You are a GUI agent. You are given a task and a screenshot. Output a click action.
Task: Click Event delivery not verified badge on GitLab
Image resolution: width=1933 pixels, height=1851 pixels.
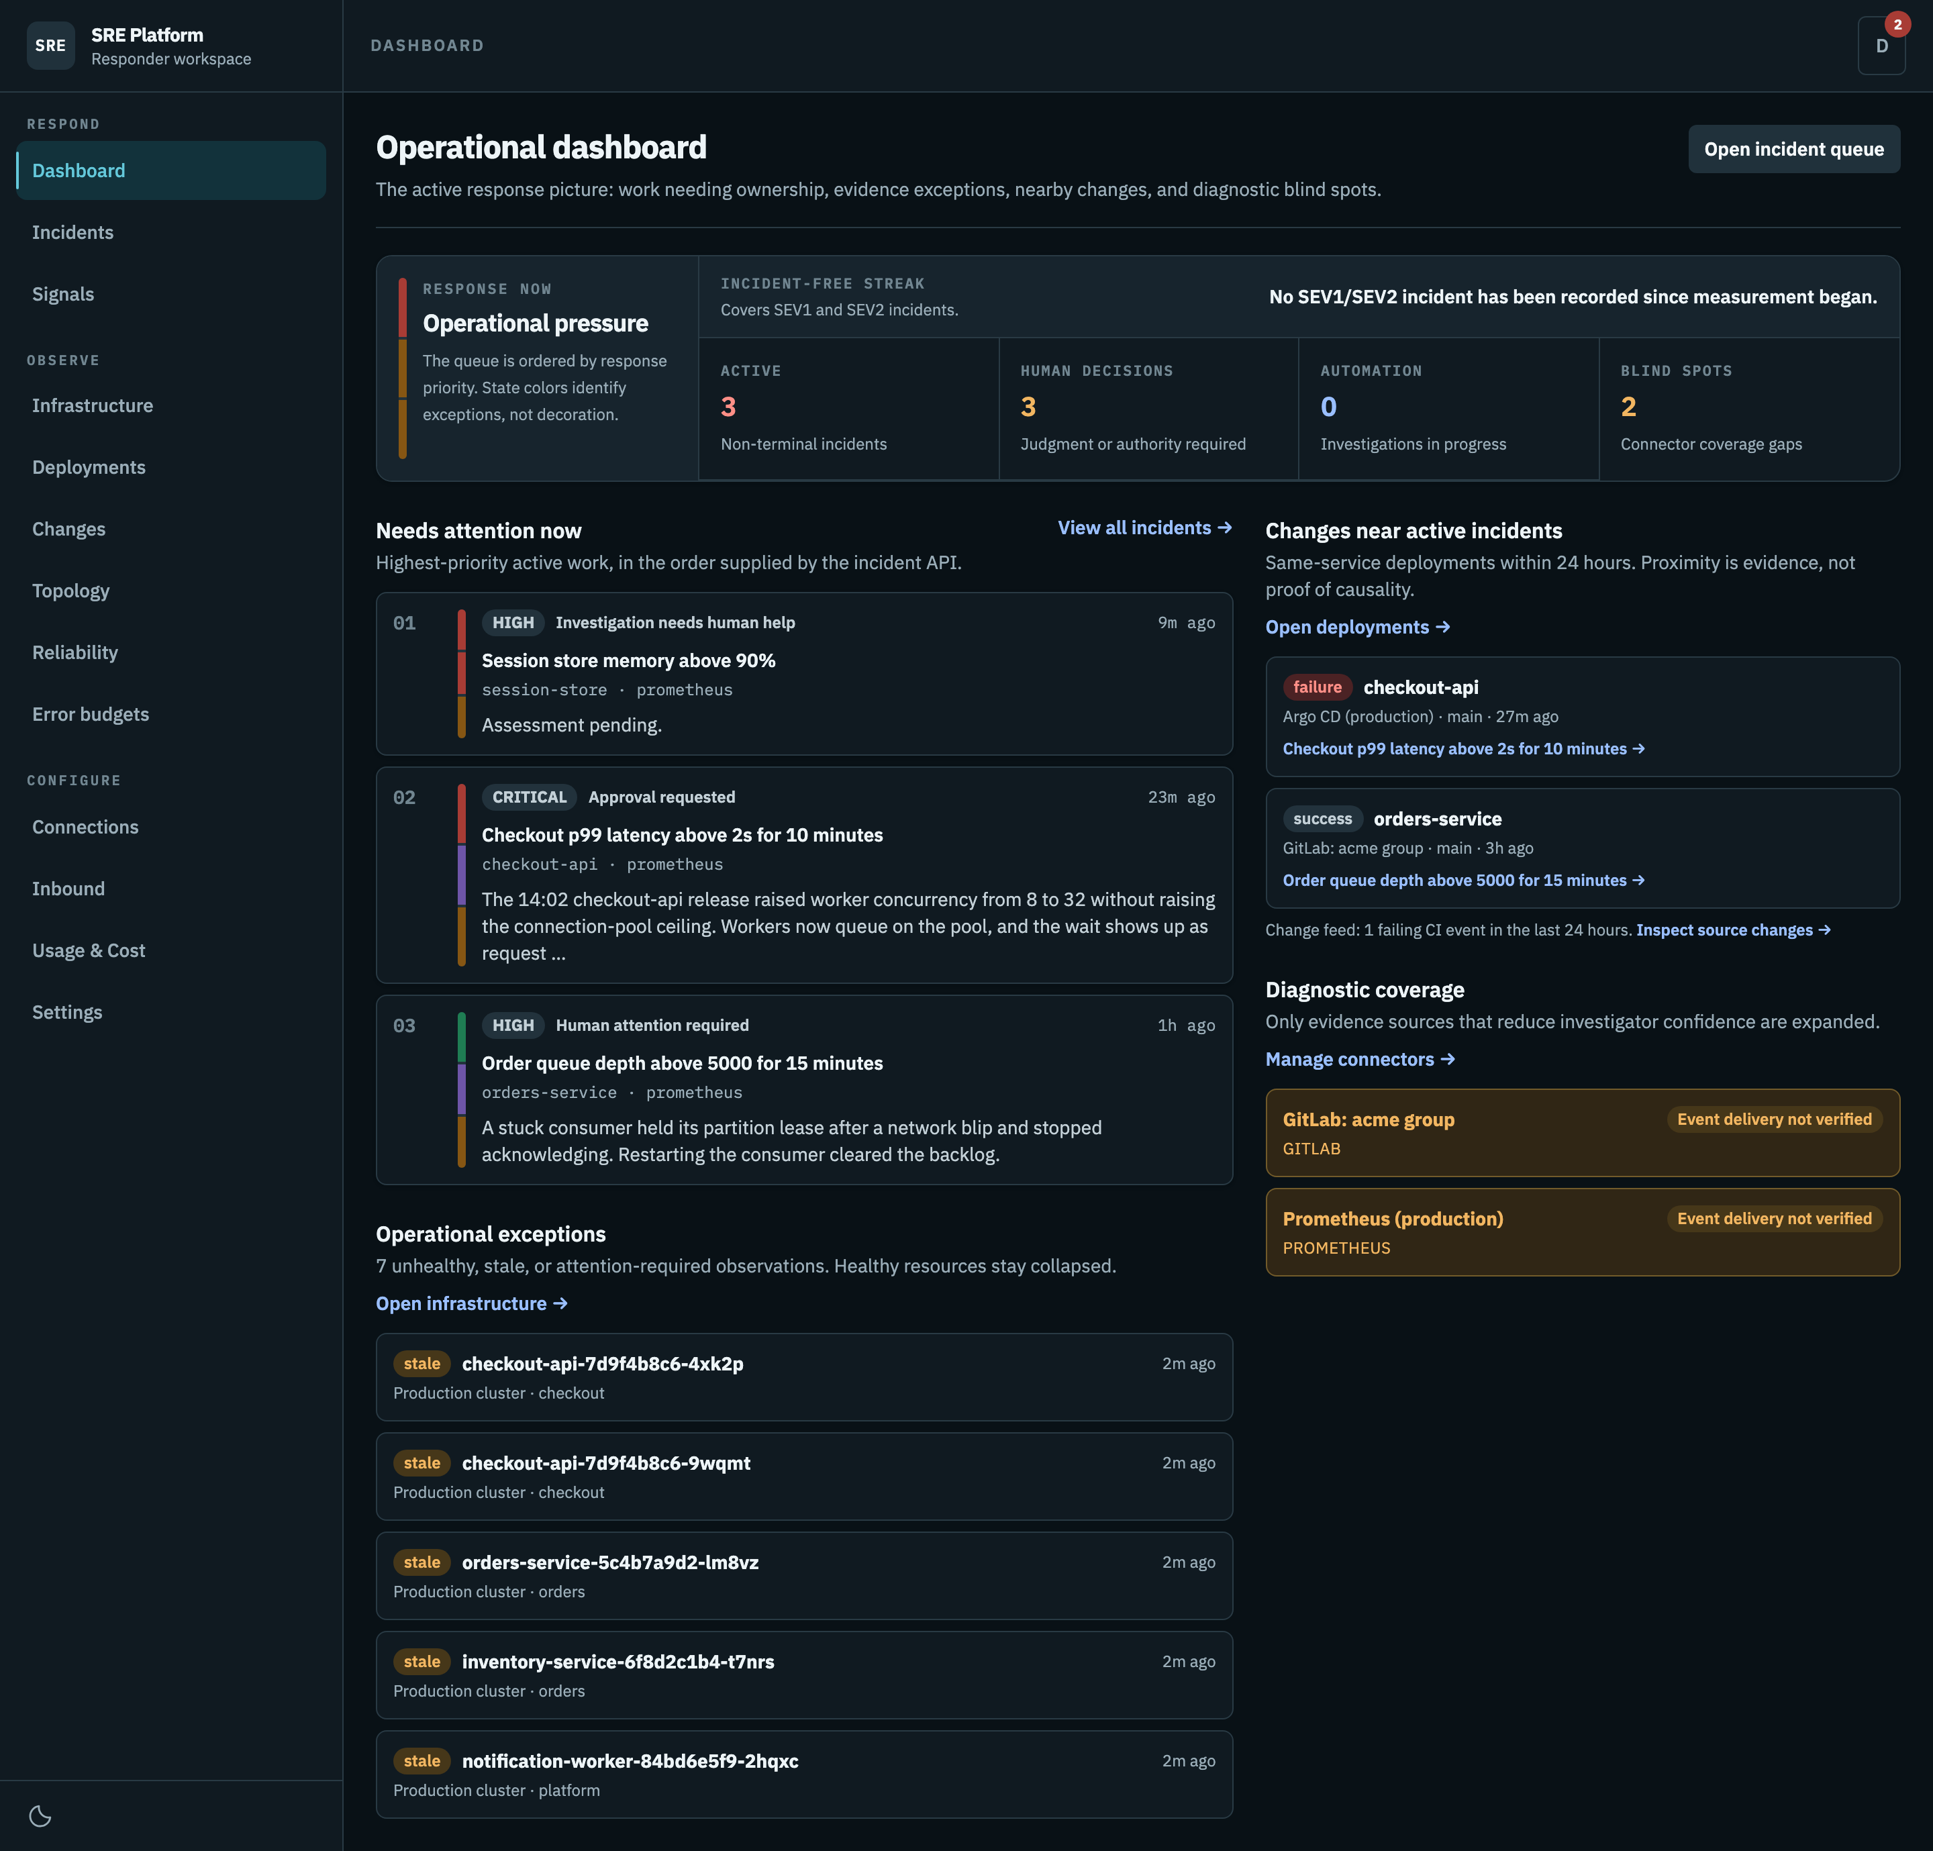pyautogui.click(x=1773, y=1119)
